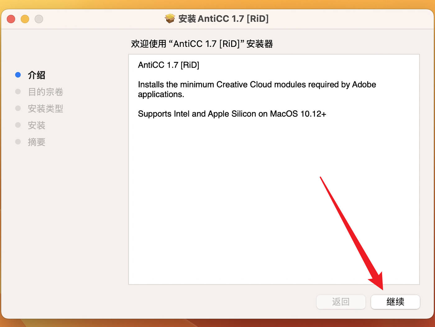The image size is (435, 327).
Task: Select the 安装 step in the sidebar
Action: click(37, 125)
